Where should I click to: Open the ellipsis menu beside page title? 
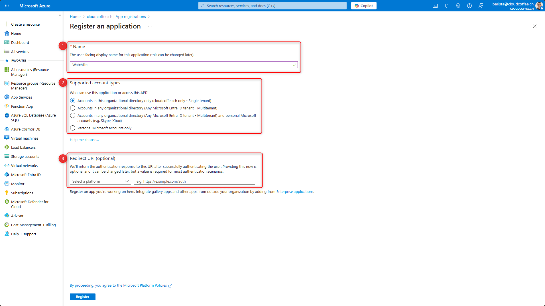pyautogui.click(x=150, y=26)
